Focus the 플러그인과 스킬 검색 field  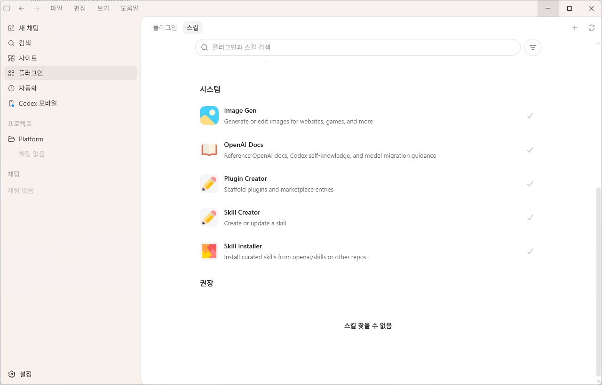(358, 47)
